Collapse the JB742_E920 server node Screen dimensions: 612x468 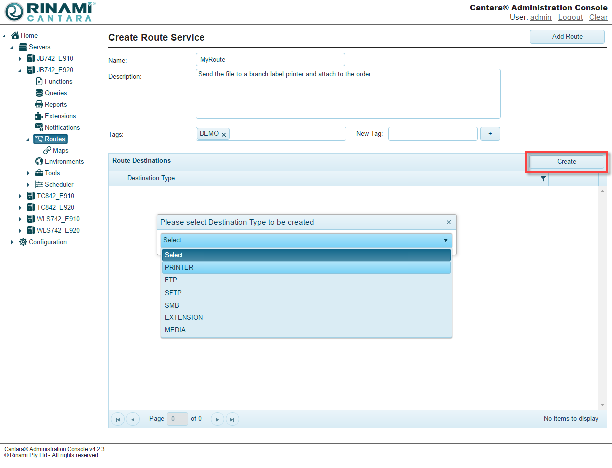[20, 70]
